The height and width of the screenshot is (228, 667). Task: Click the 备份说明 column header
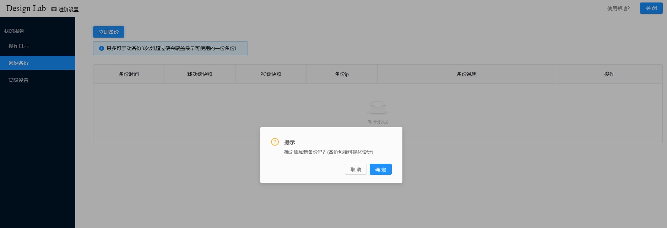[x=467, y=74]
